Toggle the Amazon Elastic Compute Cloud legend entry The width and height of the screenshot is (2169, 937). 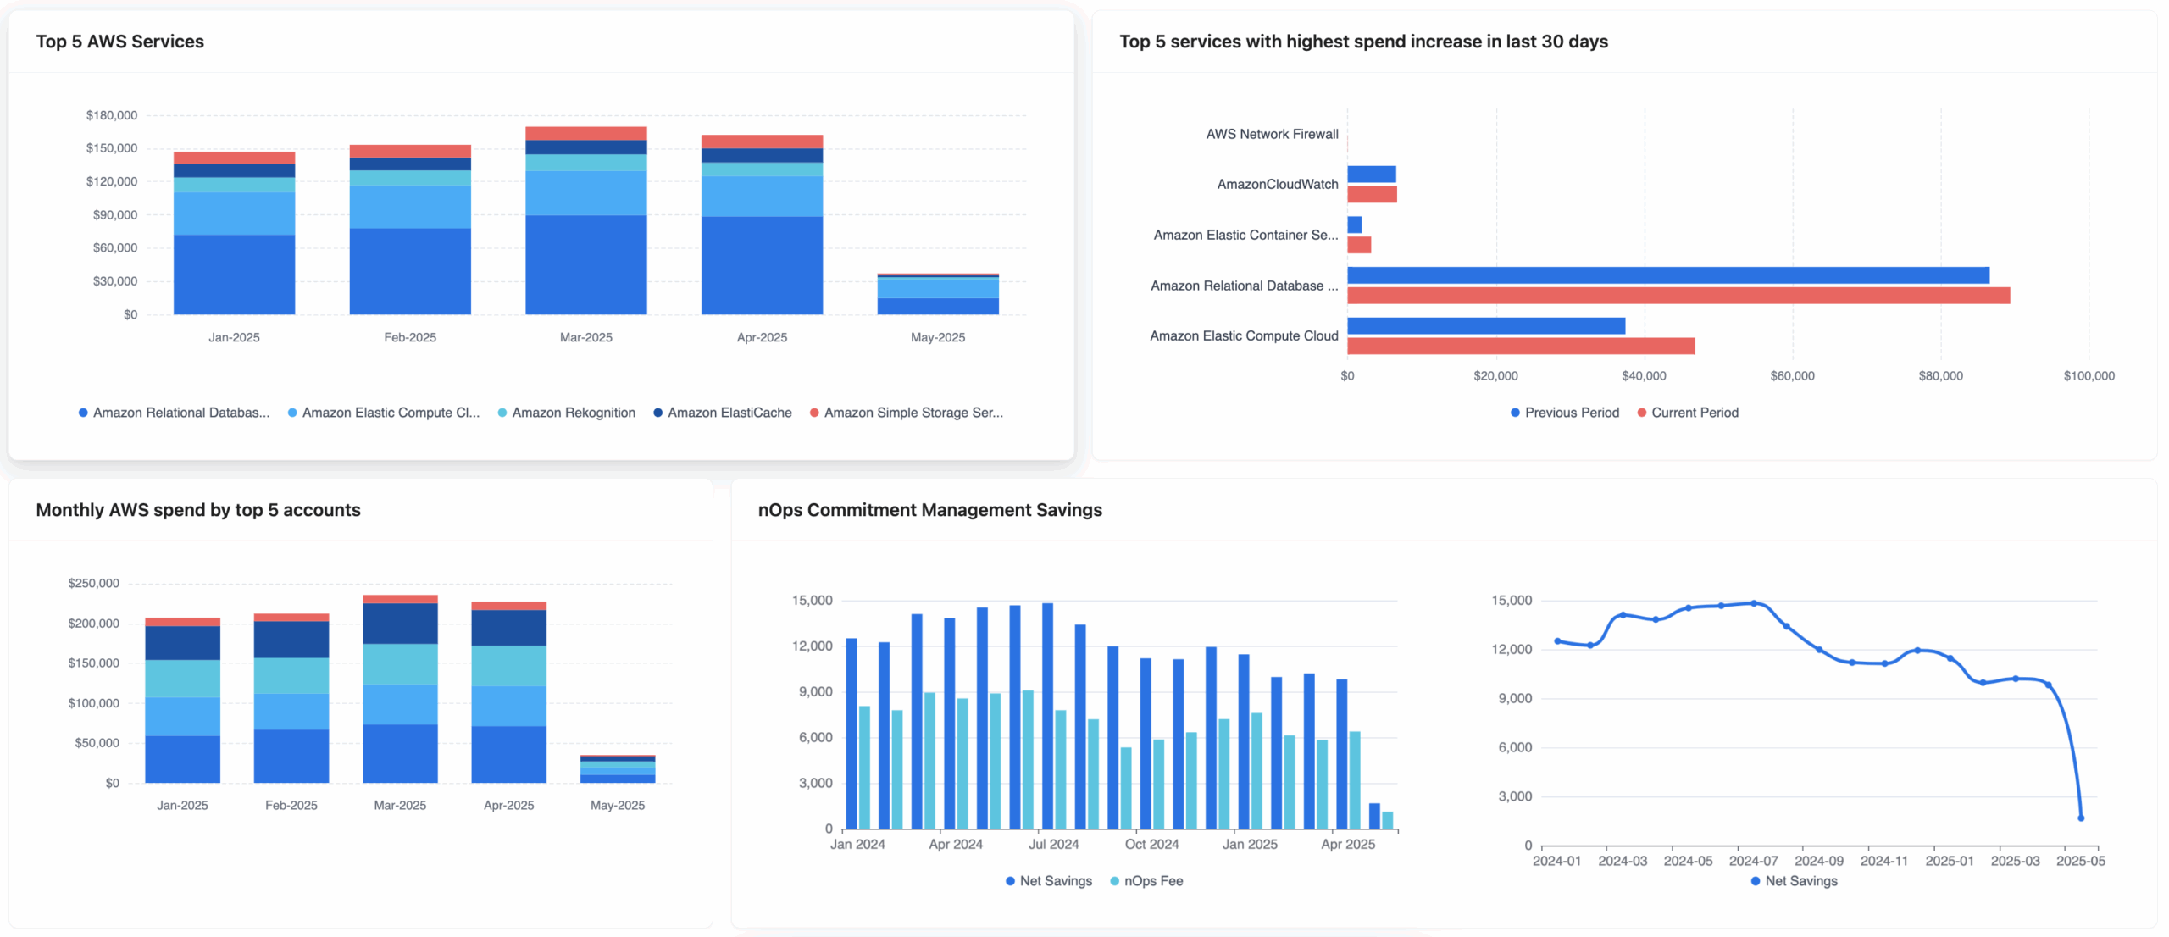(384, 413)
